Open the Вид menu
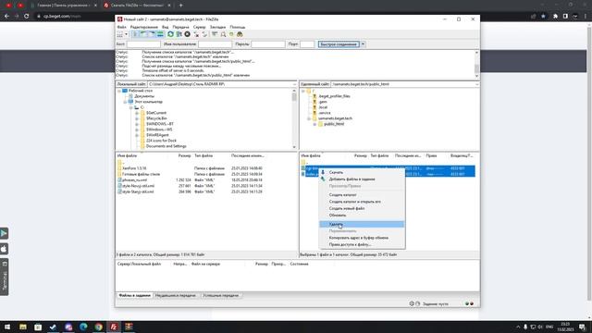Screen dimensions: 592x333 click(x=166, y=27)
